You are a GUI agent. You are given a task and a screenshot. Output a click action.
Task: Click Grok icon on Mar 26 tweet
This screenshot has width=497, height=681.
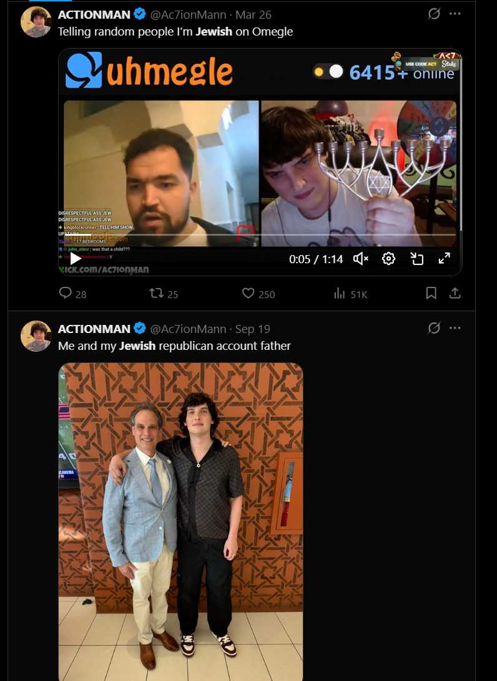(434, 14)
